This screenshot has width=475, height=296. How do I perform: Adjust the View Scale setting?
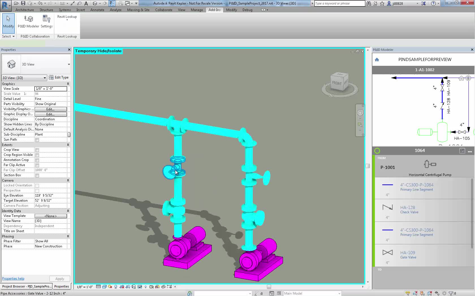[x=51, y=89]
